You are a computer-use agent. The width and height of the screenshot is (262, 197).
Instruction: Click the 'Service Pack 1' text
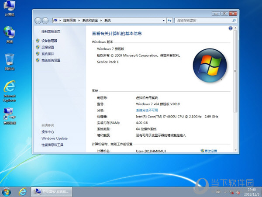click(x=108, y=62)
